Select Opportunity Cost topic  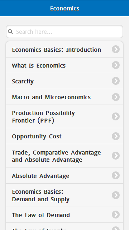point(64,136)
